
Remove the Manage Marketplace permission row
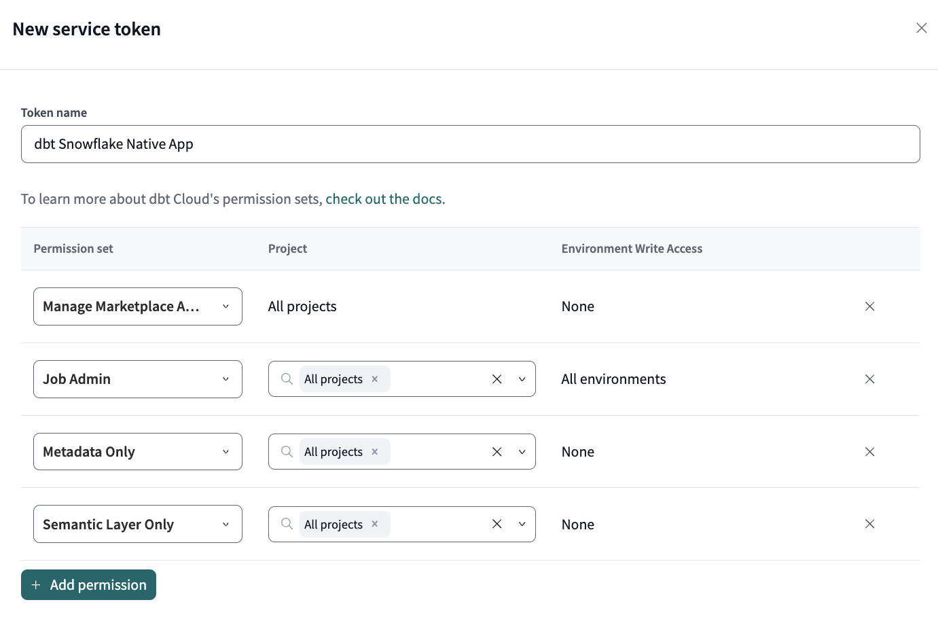tap(869, 306)
